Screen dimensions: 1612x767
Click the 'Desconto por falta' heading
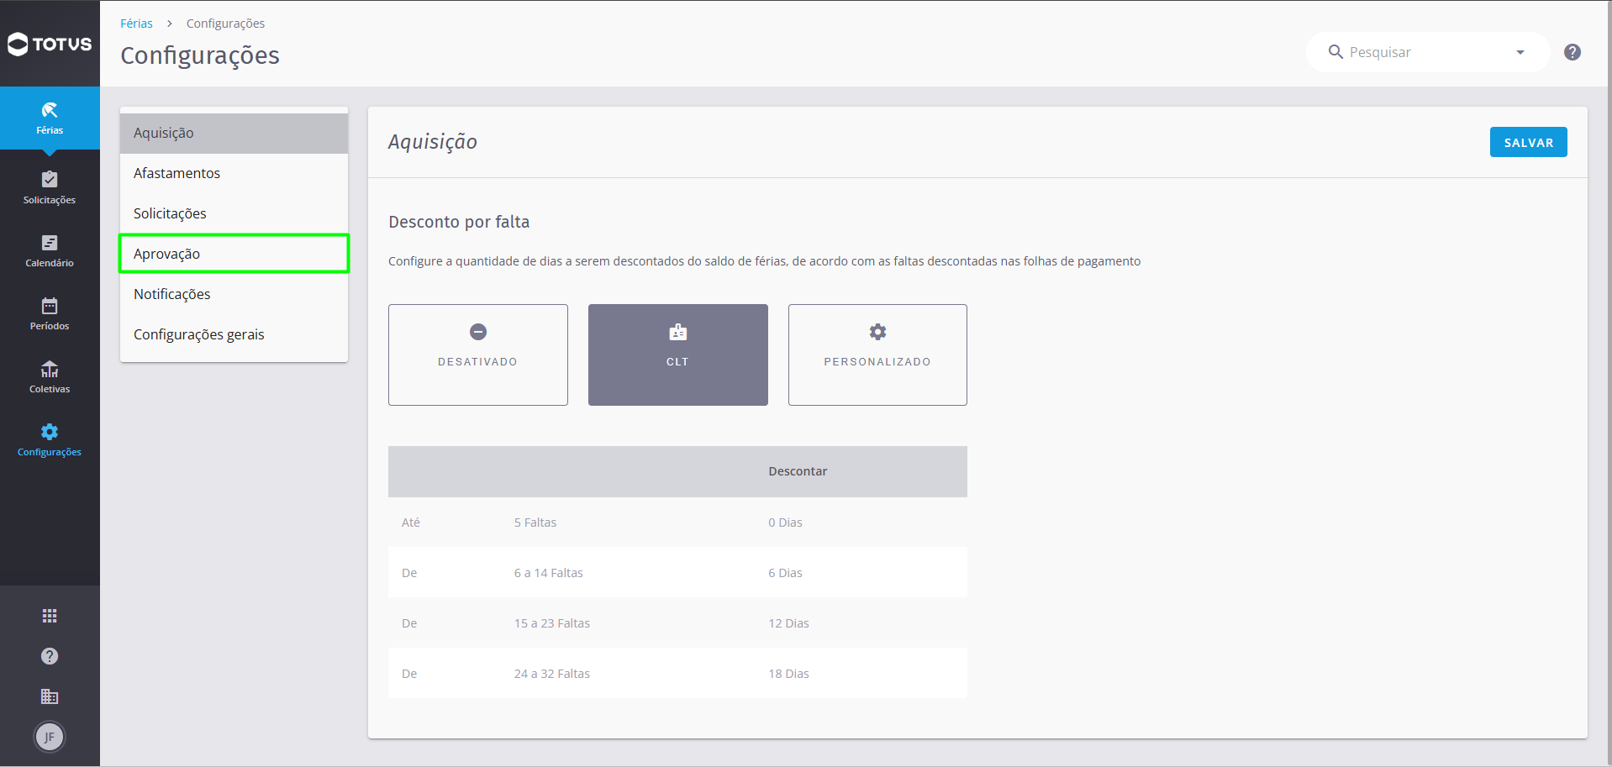(459, 222)
